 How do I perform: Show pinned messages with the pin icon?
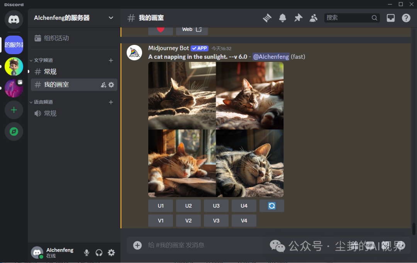click(x=298, y=18)
